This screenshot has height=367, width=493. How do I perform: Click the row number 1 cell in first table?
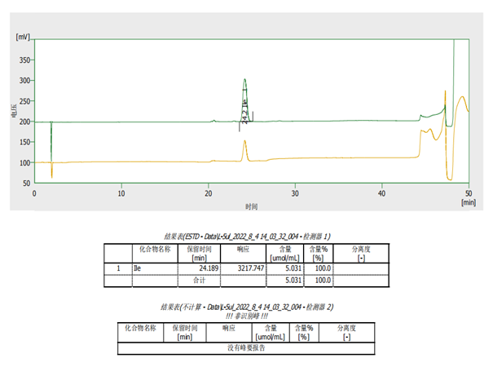click(x=118, y=268)
